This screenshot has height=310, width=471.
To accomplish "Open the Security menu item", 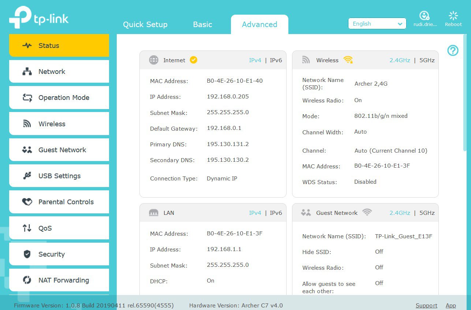I will click(x=59, y=254).
